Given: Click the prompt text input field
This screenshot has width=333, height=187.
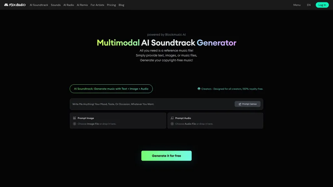Looking at the screenshot, I should point(146,104).
